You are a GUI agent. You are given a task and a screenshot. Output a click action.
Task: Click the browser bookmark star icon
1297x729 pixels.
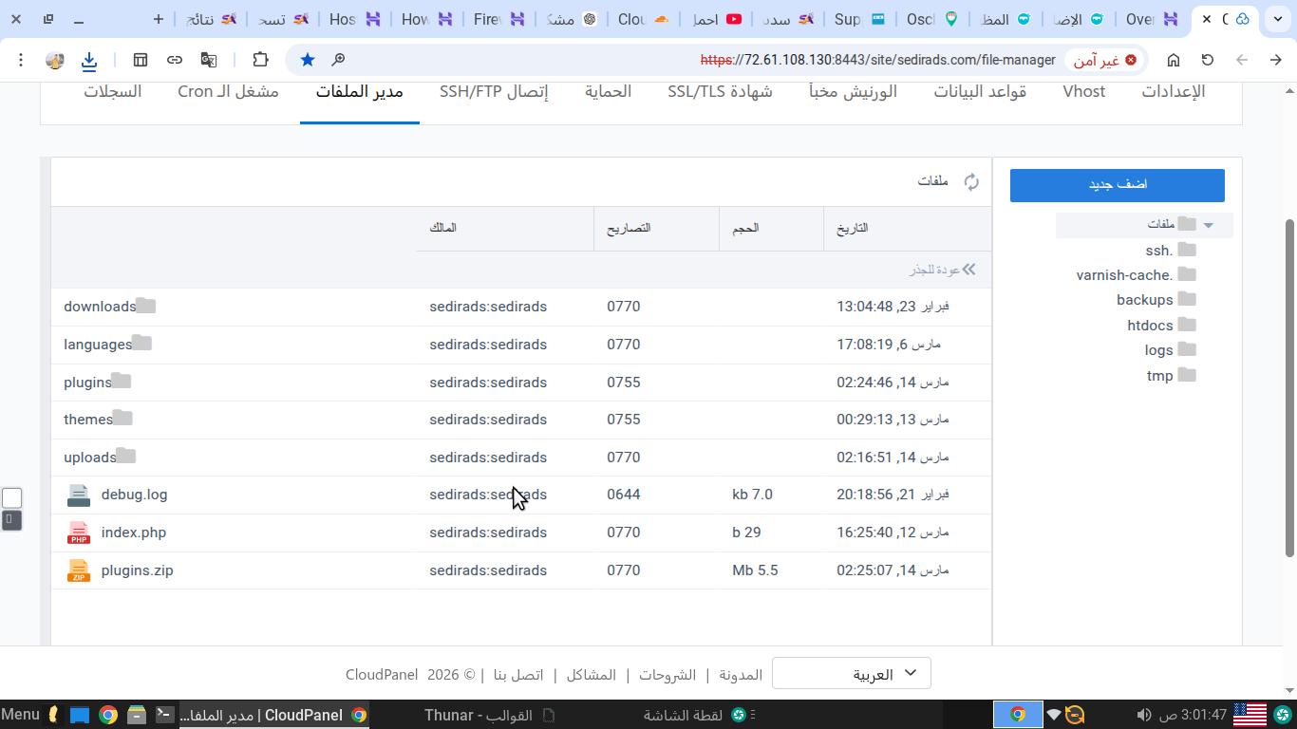pyautogui.click(x=308, y=60)
